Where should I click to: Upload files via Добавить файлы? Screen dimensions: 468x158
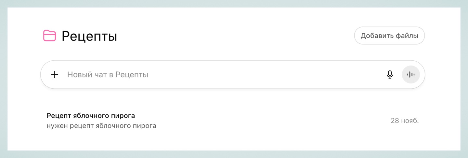(x=389, y=36)
